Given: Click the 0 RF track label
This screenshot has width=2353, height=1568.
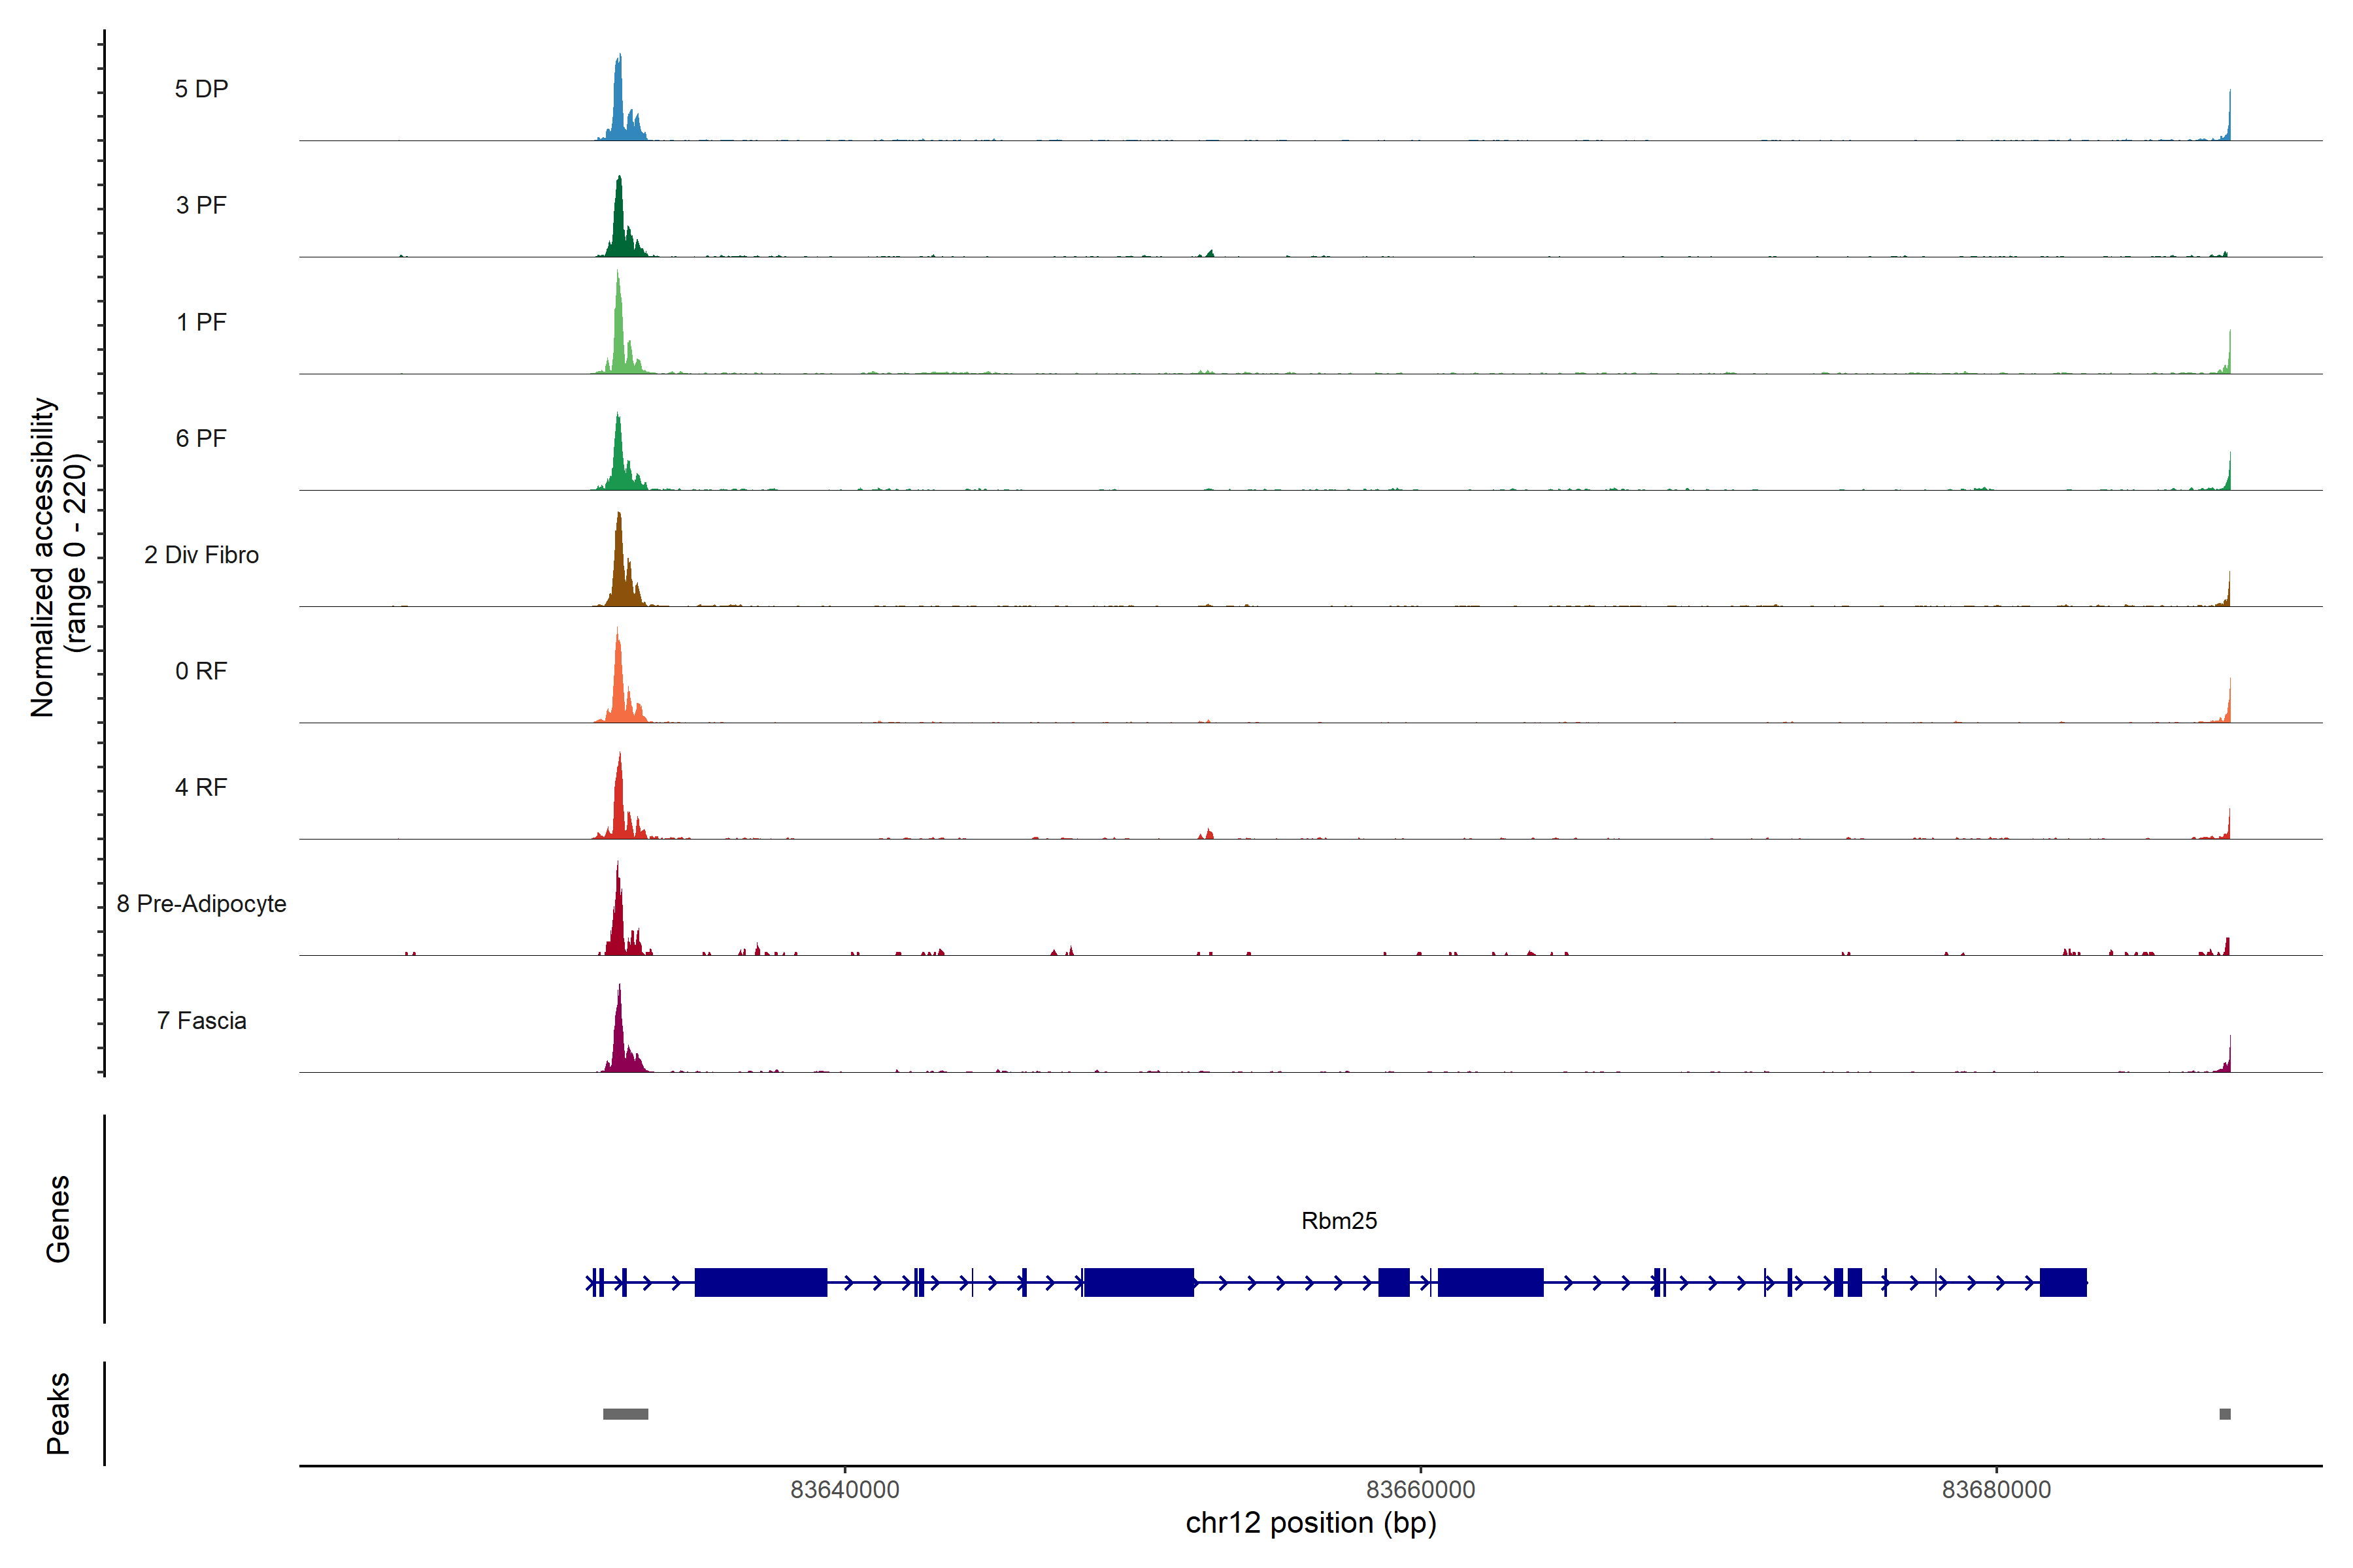Looking at the screenshot, I should click(201, 671).
